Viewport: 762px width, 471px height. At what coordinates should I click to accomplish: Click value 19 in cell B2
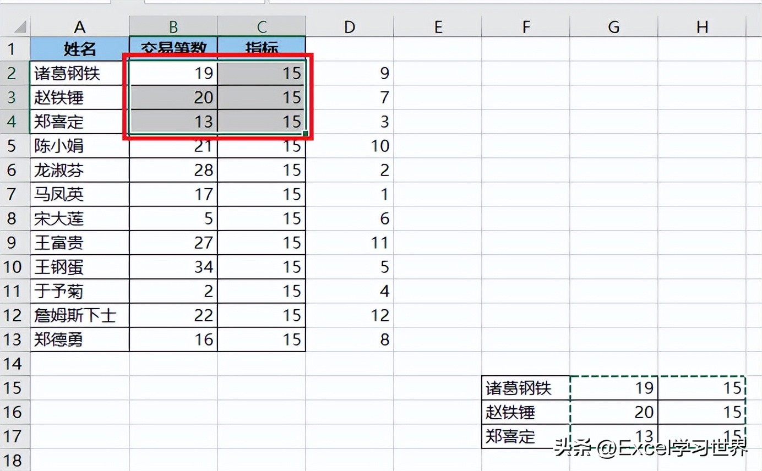(x=173, y=73)
